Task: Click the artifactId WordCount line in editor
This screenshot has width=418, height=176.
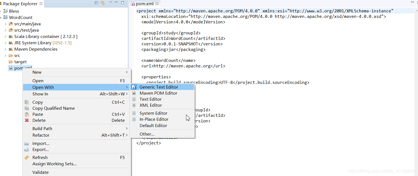Action: click(x=183, y=38)
